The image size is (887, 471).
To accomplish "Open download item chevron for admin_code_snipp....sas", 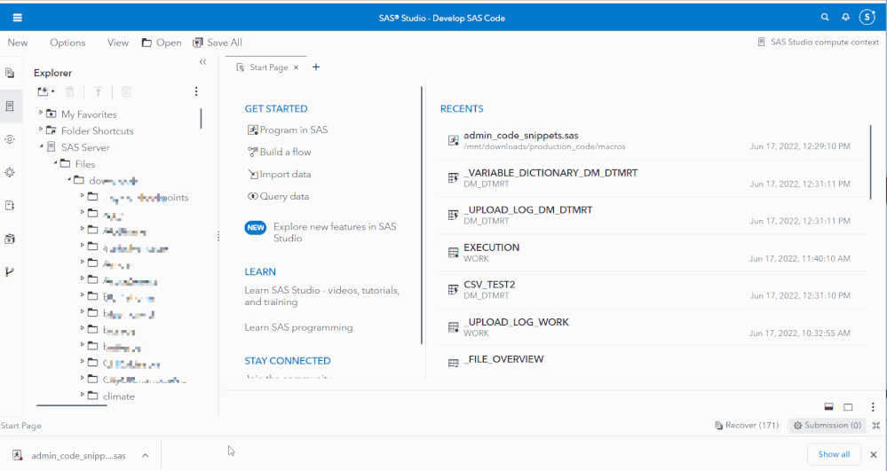I will click(146, 455).
